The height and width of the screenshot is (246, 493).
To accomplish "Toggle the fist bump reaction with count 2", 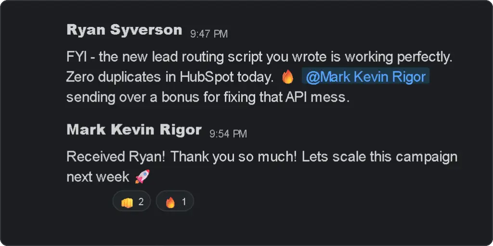I will (132, 202).
